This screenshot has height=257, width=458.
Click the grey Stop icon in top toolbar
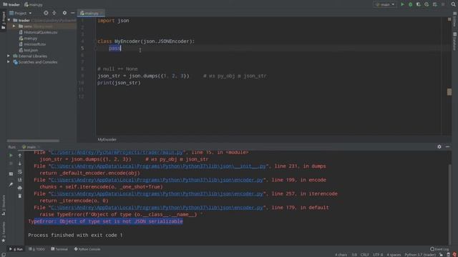coord(443,4)
